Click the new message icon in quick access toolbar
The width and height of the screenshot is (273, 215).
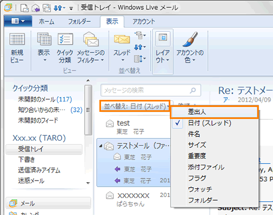25,8
